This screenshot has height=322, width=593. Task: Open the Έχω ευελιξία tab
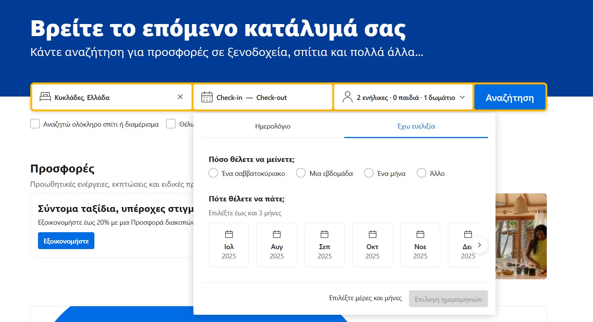coord(416,126)
